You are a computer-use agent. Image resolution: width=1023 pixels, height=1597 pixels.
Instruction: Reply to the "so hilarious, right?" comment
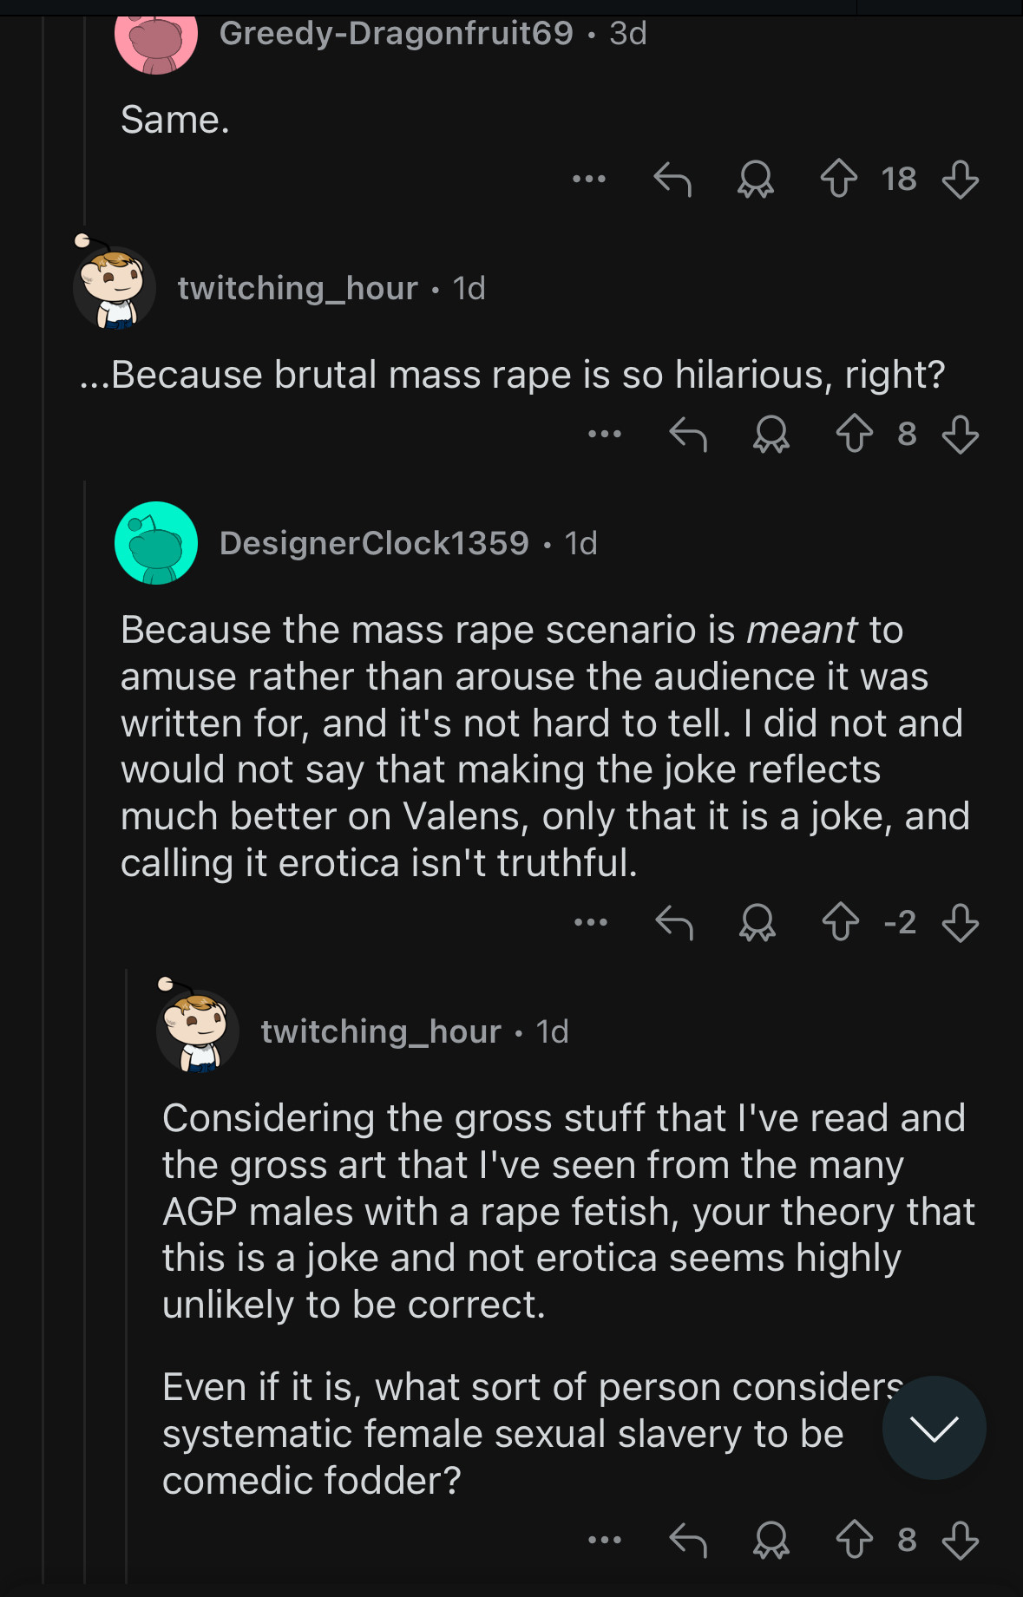pos(688,434)
